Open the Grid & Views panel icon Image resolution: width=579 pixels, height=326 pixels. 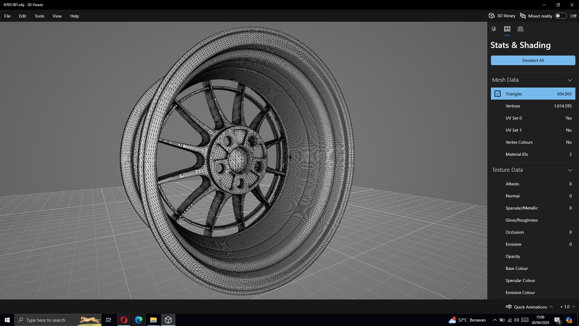coord(520,29)
